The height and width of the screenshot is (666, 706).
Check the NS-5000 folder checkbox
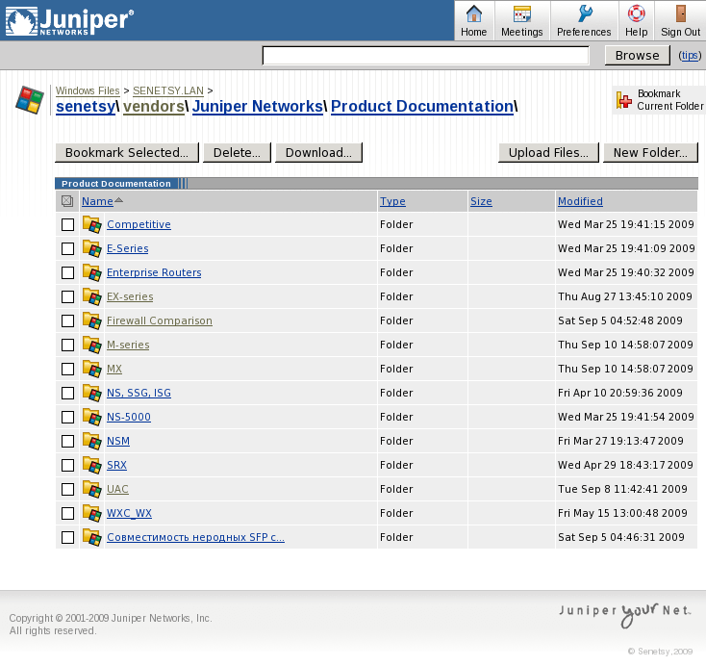[67, 418]
